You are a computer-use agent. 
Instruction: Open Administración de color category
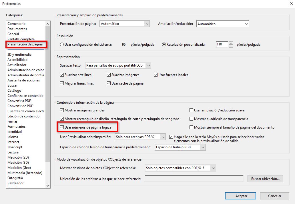(26, 70)
